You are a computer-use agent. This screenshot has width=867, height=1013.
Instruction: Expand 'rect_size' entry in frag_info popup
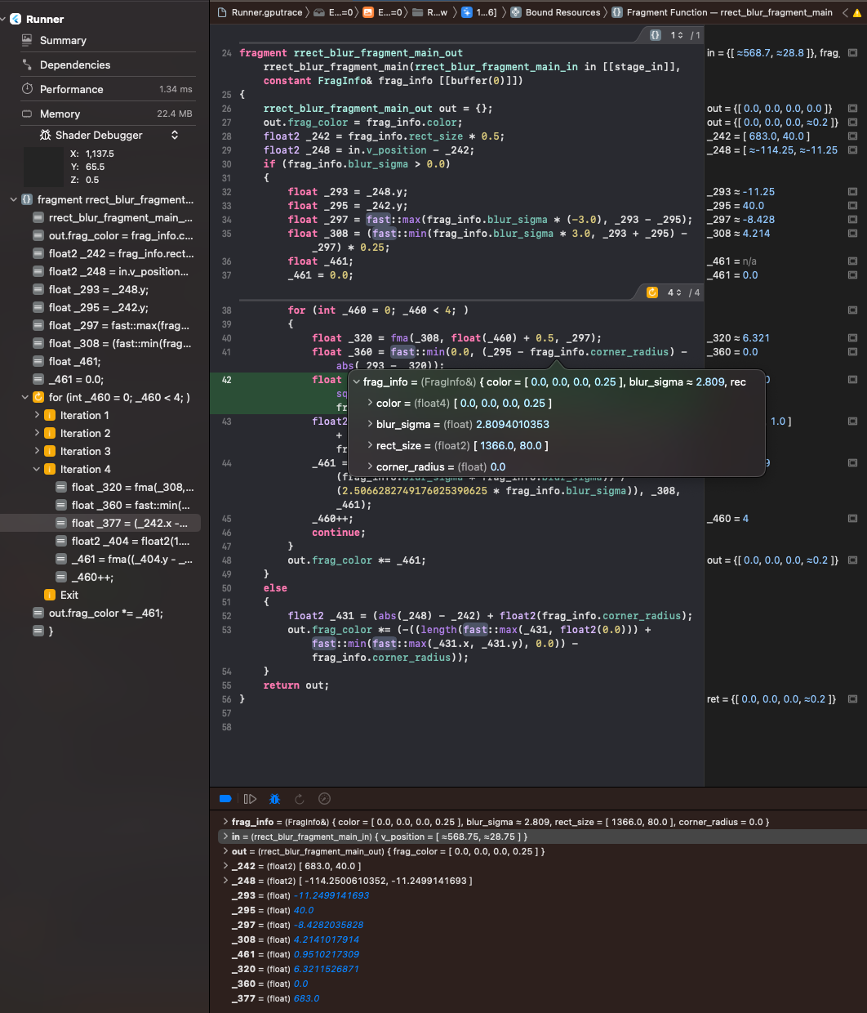[370, 445]
